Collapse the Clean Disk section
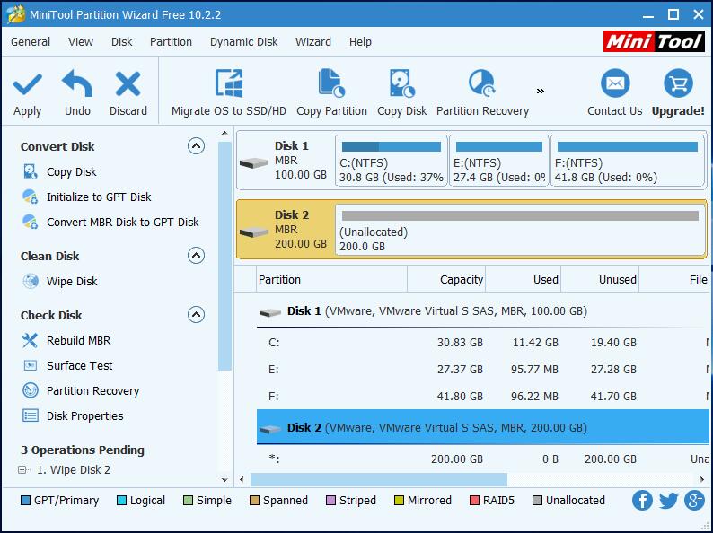The width and height of the screenshot is (713, 533). pos(196,256)
